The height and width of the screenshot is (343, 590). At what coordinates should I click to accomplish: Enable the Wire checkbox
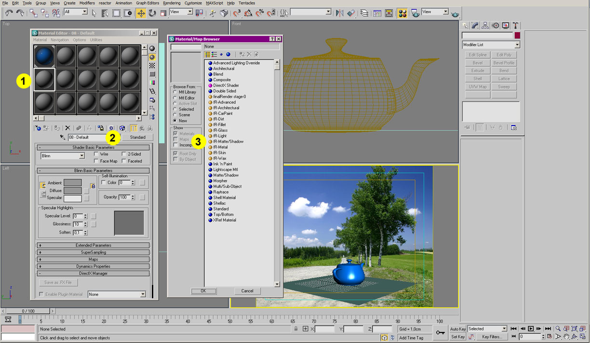tap(97, 154)
